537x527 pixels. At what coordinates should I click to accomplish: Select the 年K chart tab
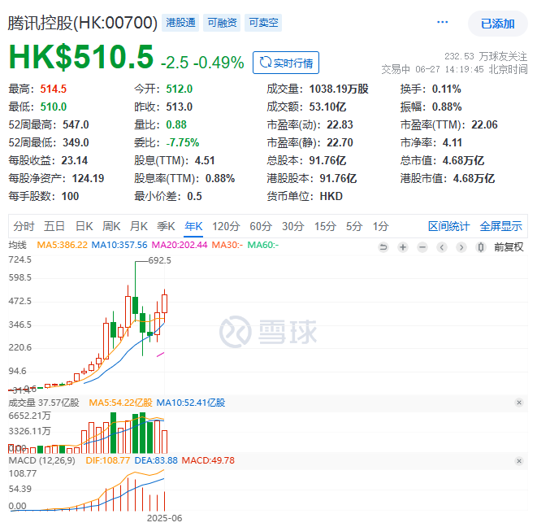click(193, 226)
